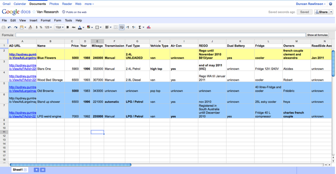Image resolution: width=336 pixels, height=174 pixels.
Task: Open the Insert menu
Action: [33, 21]
